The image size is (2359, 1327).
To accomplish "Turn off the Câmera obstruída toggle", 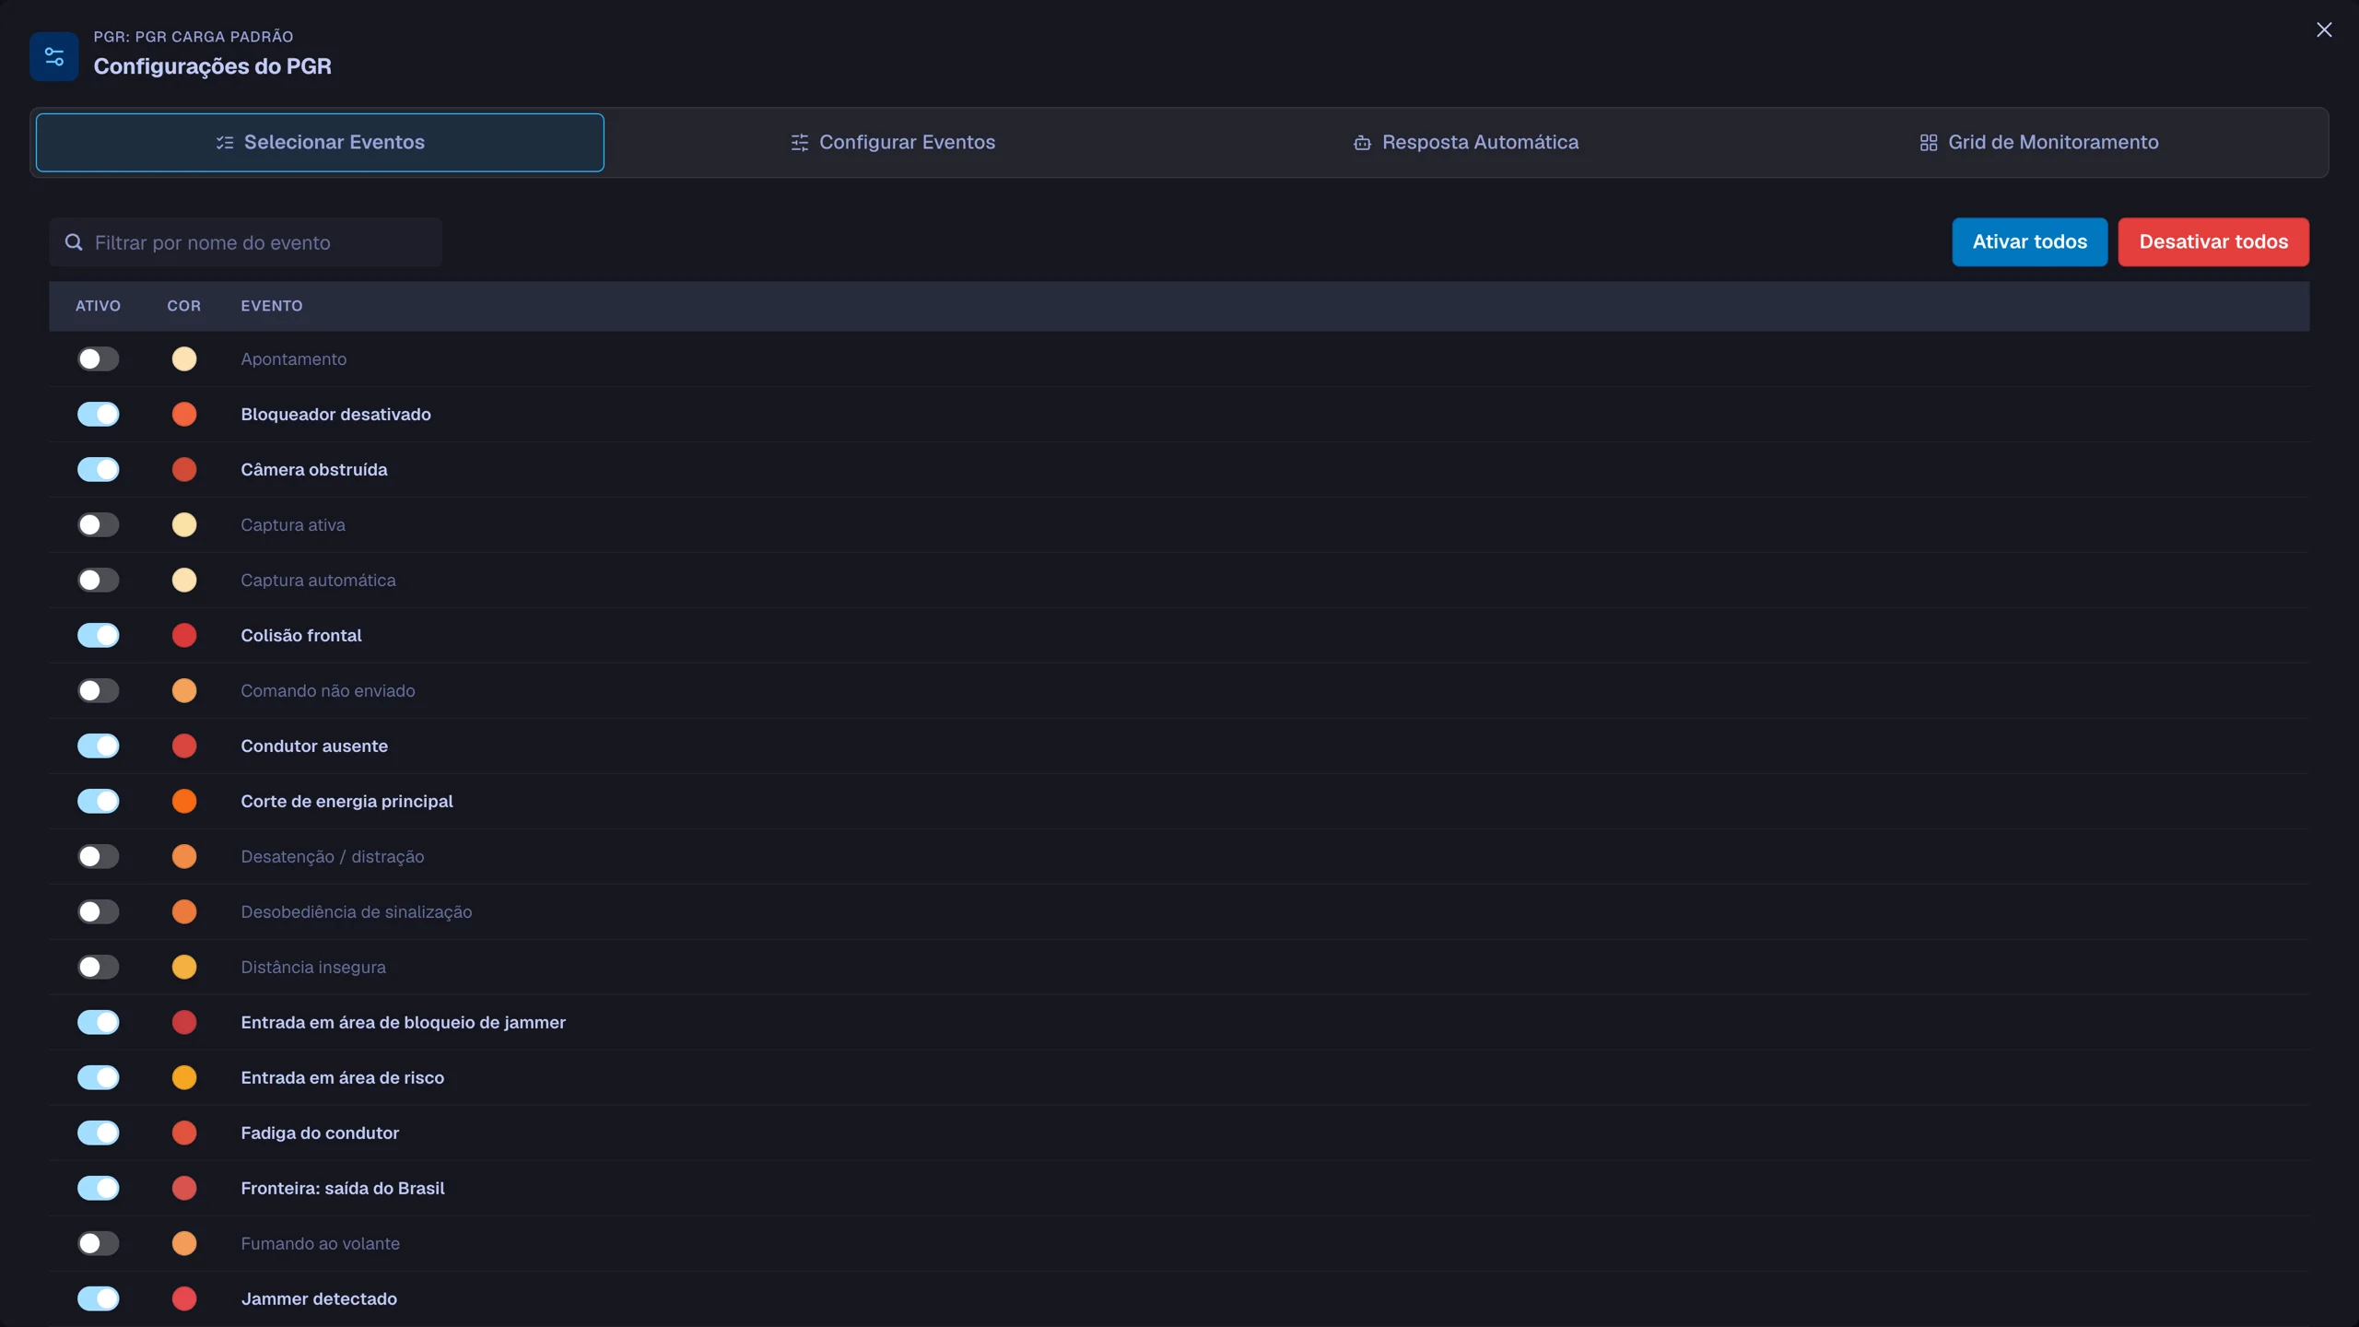I will pos(99,470).
